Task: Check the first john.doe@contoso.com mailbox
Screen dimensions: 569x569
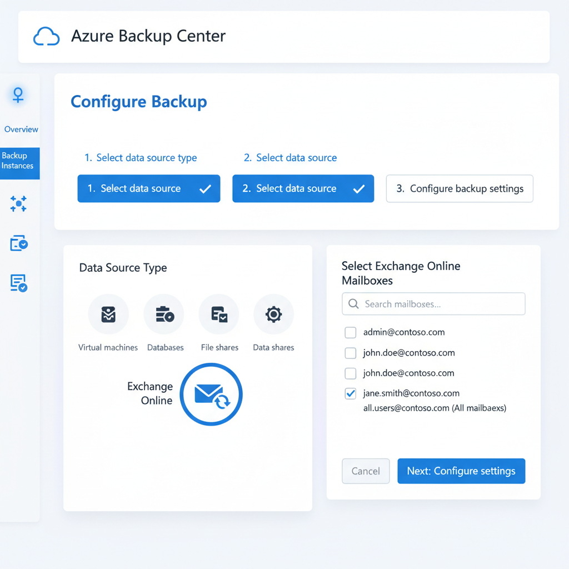Action: 351,353
